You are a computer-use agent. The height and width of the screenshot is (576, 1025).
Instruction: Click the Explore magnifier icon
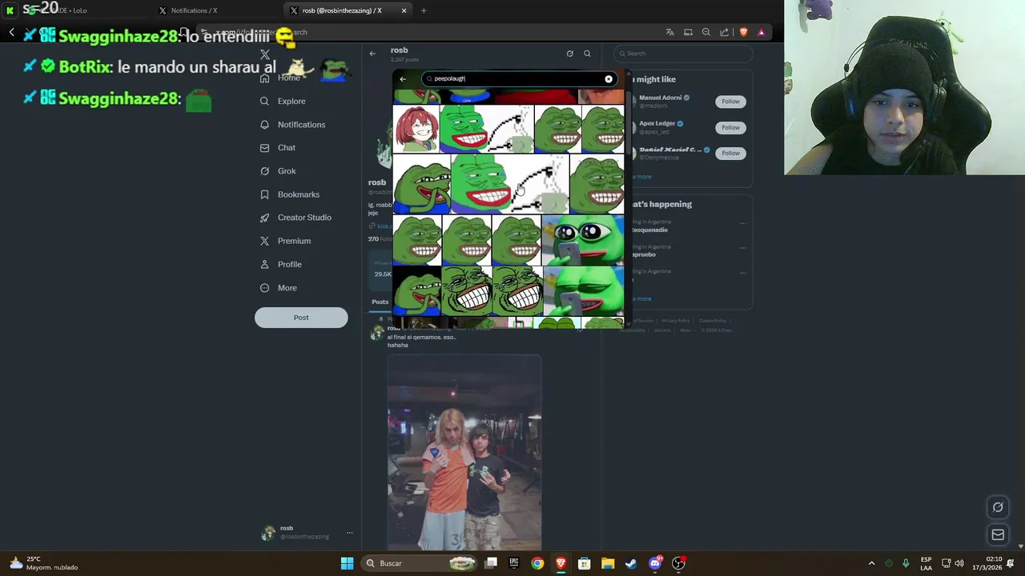coord(264,102)
